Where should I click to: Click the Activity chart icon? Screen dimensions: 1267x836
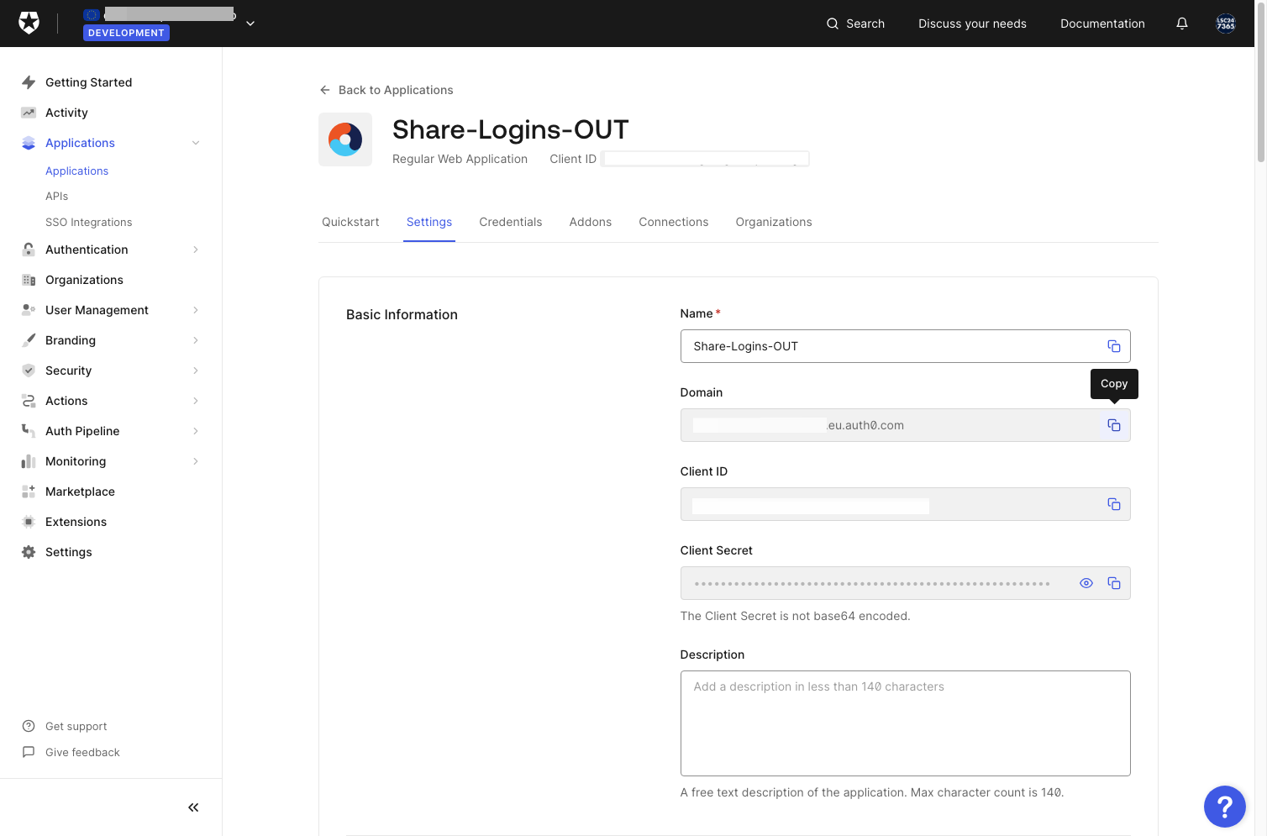click(x=29, y=113)
